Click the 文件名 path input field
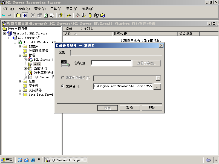219x164 pixels. [x=123, y=86]
